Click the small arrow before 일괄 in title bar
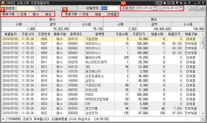Screen dimensions: 207x123 tap(155, 3)
